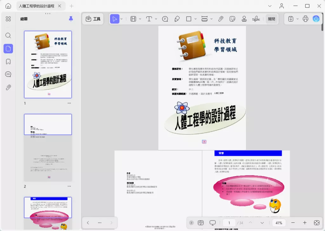Open more options for thumbnail 1
Image resolution: width=325 pixels, height=231 pixels.
pyautogui.click(x=69, y=103)
